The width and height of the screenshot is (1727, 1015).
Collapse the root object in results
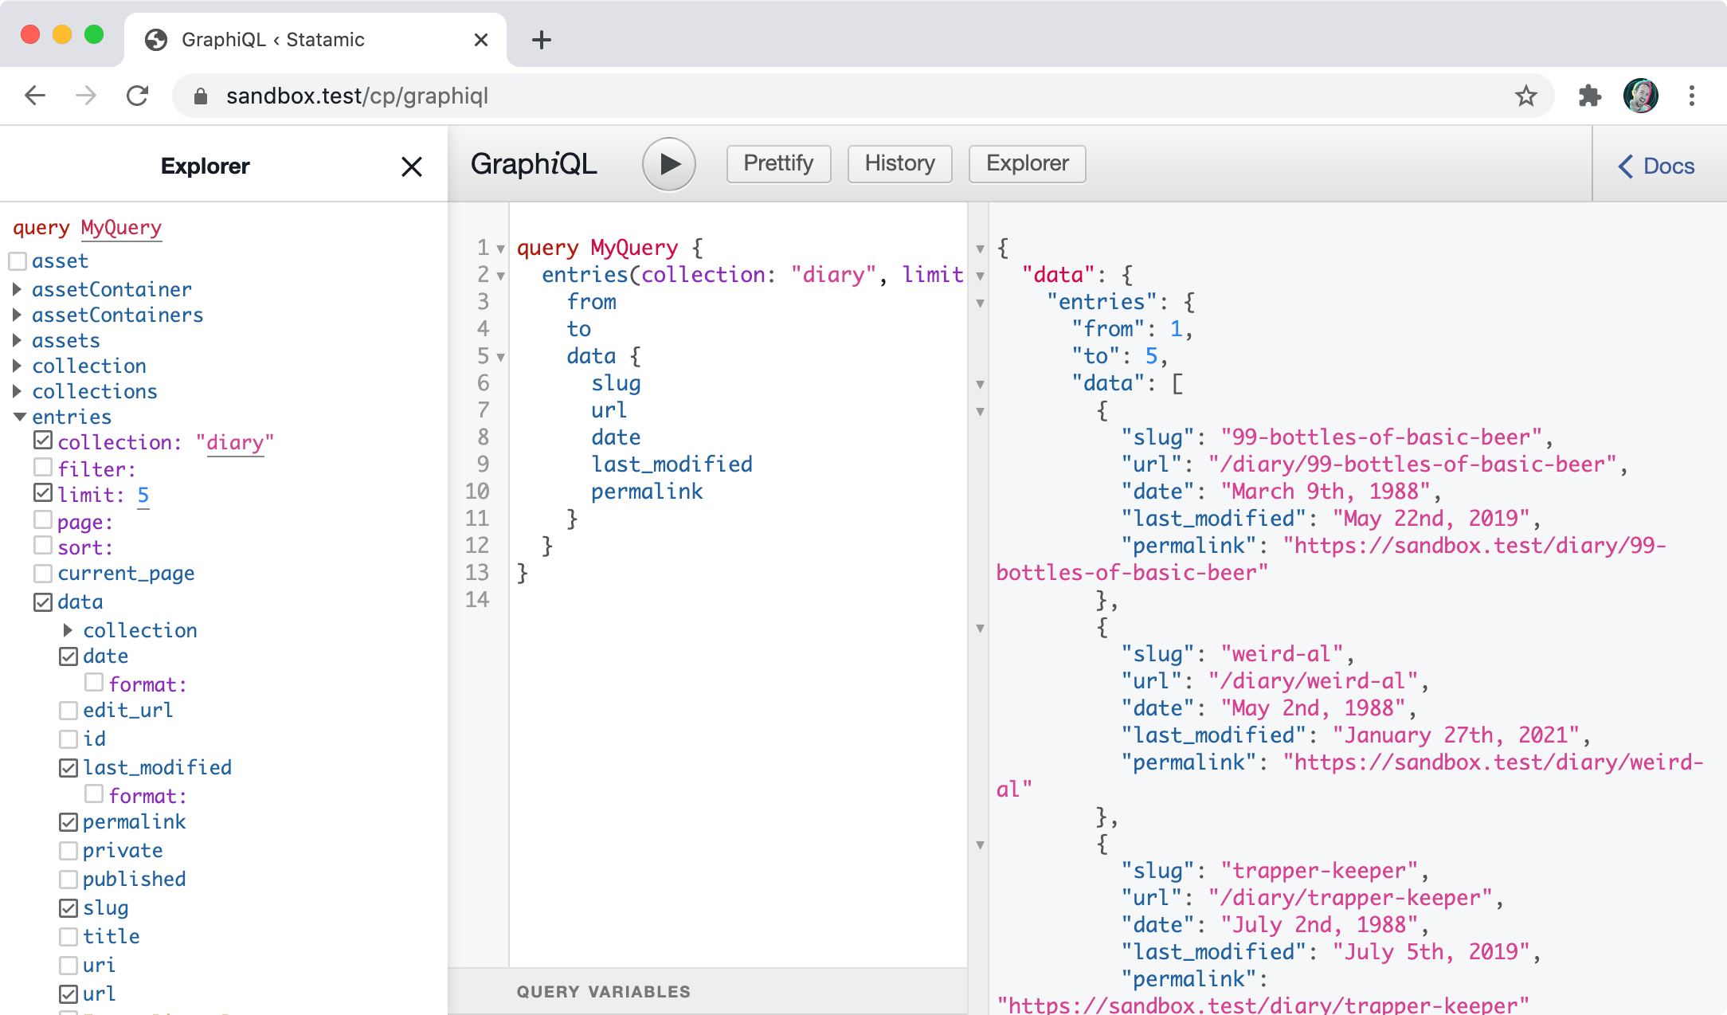click(x=981, y=249)
